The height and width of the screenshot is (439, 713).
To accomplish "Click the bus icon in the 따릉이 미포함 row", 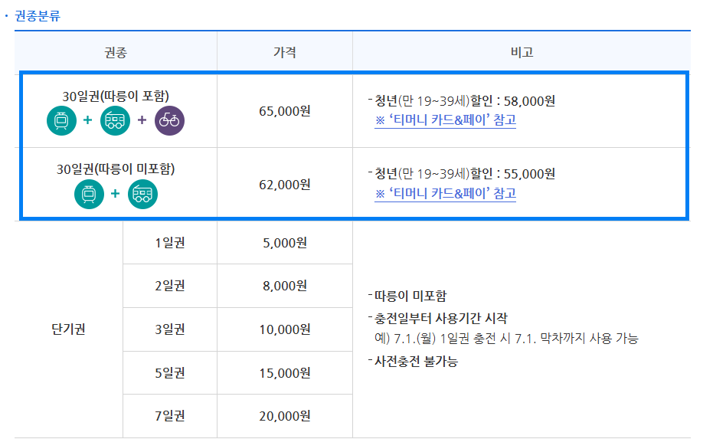I will (142, 194).
